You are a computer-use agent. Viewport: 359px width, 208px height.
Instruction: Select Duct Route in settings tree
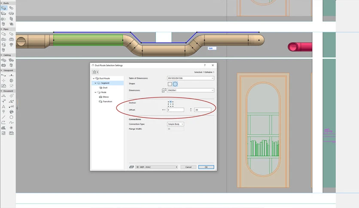click(105, 78)
